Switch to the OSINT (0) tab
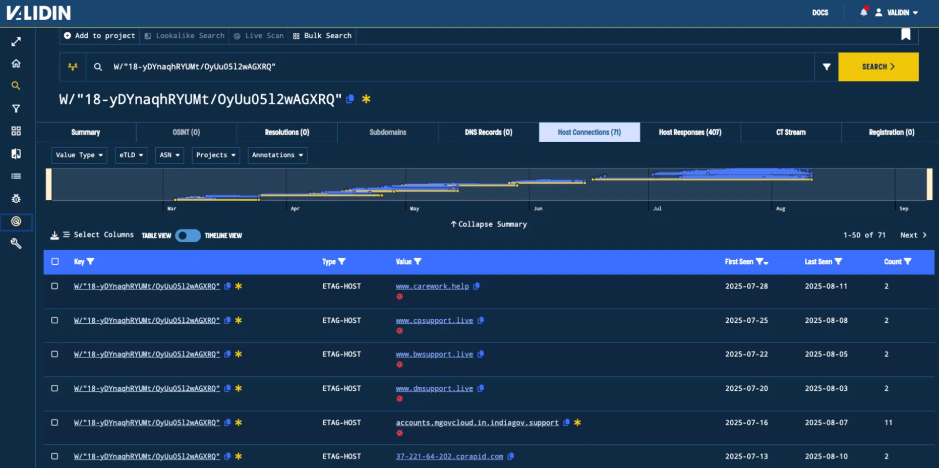The height and width of the screenshot is (468, 939). point(187,132)
